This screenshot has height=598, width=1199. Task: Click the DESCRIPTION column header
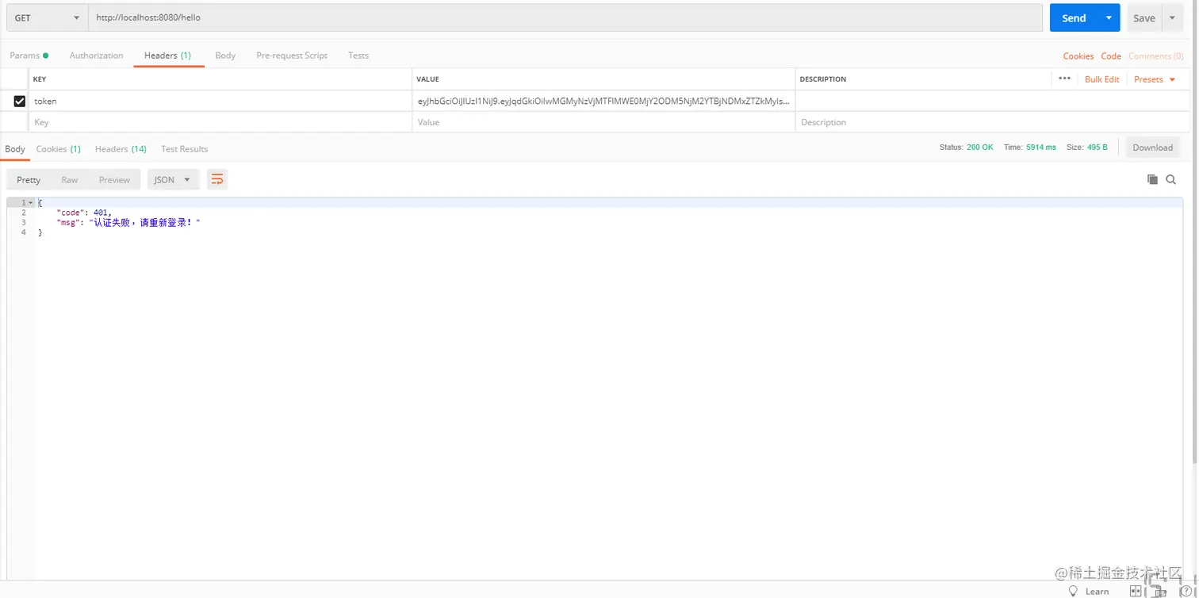point(822,79)
